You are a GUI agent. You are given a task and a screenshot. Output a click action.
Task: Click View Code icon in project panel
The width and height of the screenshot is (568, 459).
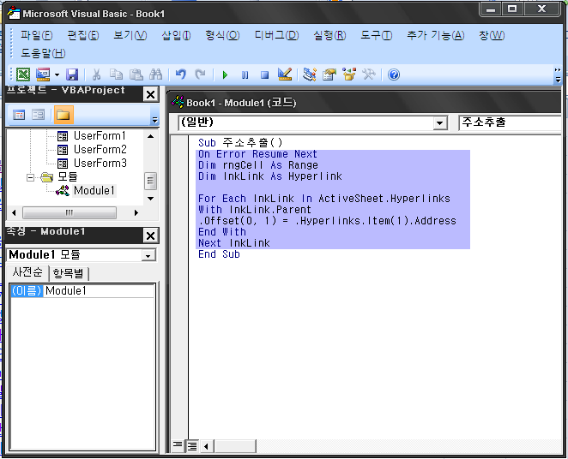[19, 115]
